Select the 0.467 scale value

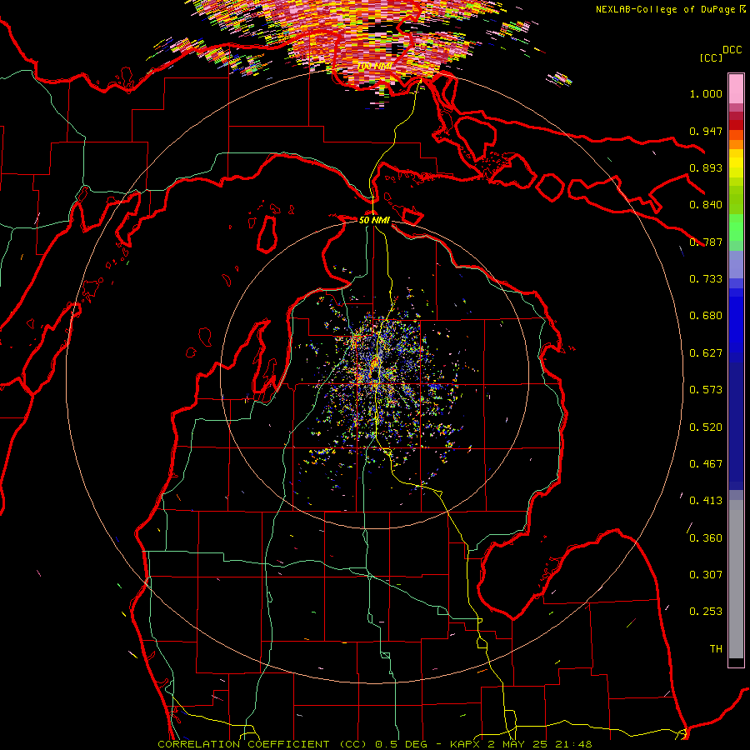click(x=706, y=464)
